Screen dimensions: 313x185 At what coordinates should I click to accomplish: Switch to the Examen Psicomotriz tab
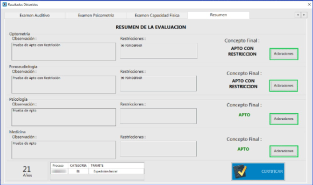[96, 15]
